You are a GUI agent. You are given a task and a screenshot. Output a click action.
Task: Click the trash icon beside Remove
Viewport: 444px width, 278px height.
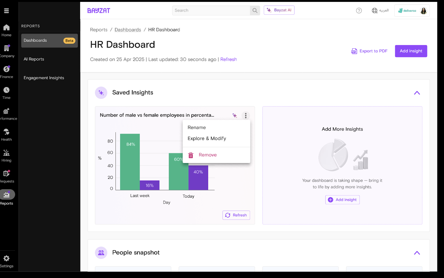click(x=191, y=155)
